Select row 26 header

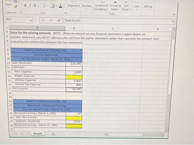tap(11, 125)
